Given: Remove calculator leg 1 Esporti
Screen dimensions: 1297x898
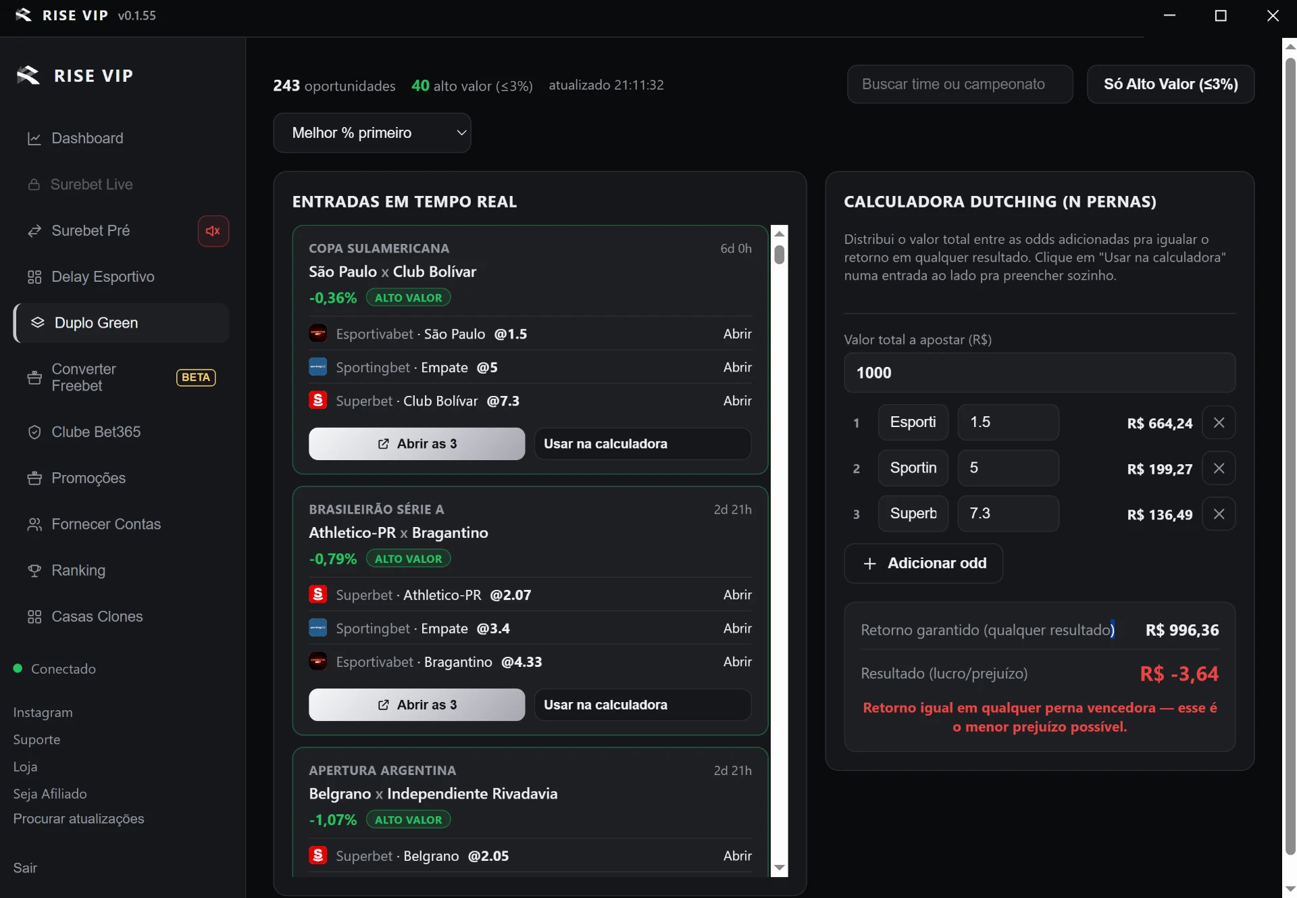Looking at the screenshot, I should point(1219,423).
